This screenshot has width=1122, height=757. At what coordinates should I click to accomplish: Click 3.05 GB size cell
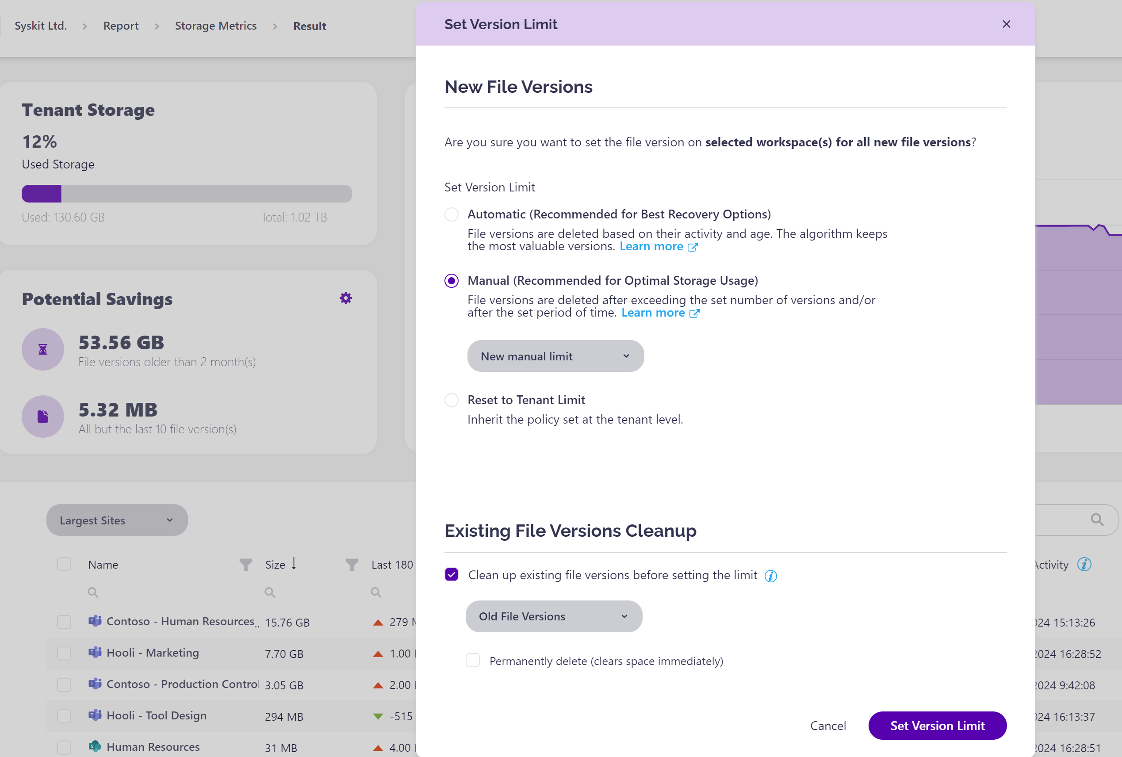[284, 685]
